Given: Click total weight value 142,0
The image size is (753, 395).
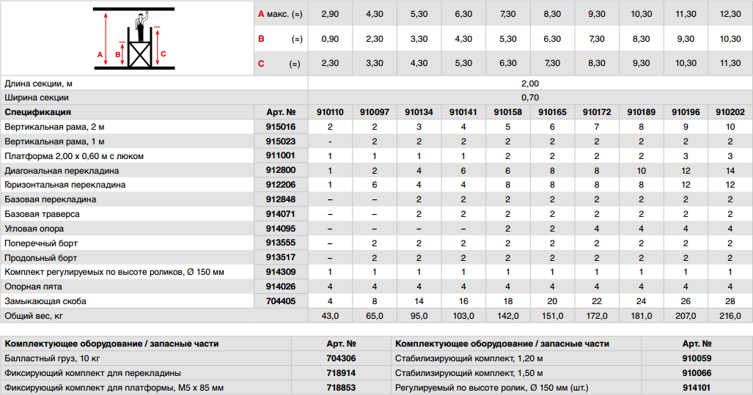Looking at the screenshot, I should (x=508, y=316).
